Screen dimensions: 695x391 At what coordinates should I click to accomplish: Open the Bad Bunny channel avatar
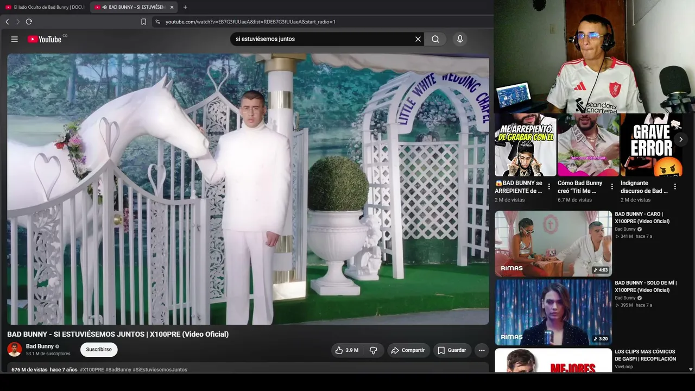(15, 349)
